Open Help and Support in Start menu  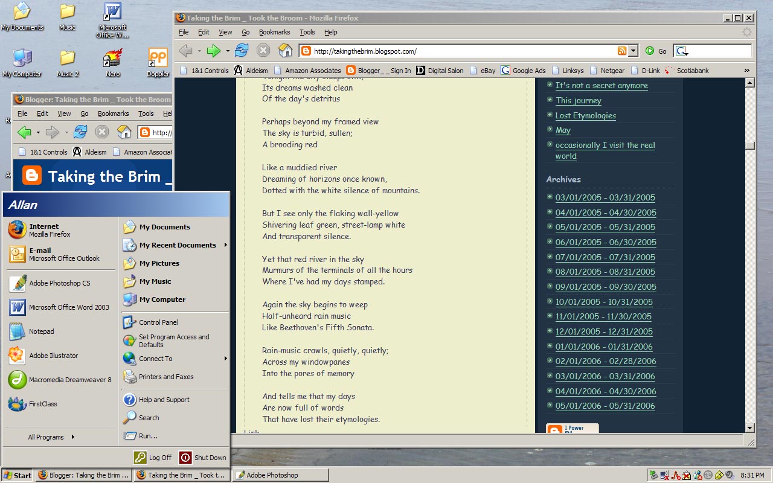click(175, 400)
